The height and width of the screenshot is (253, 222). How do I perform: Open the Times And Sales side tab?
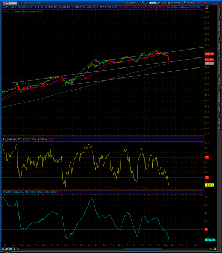coord(219,29)
